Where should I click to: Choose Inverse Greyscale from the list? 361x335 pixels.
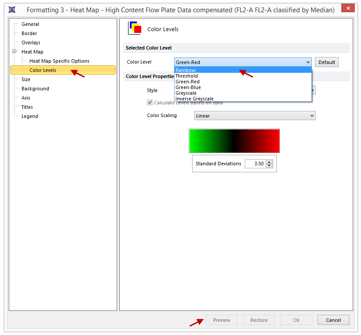194,99
